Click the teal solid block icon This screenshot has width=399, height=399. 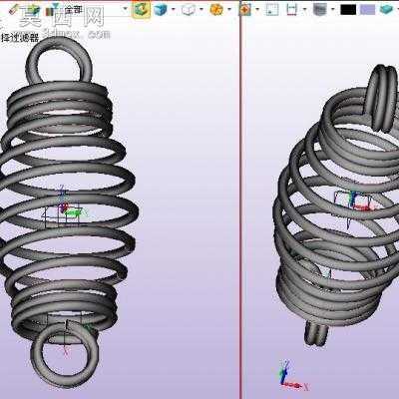click(386, 10)
